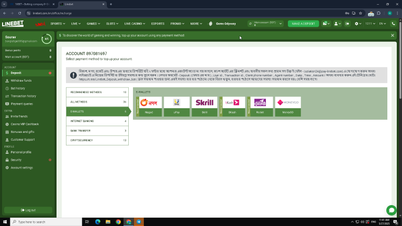Click the profile completion 4/5 ring

47,39
